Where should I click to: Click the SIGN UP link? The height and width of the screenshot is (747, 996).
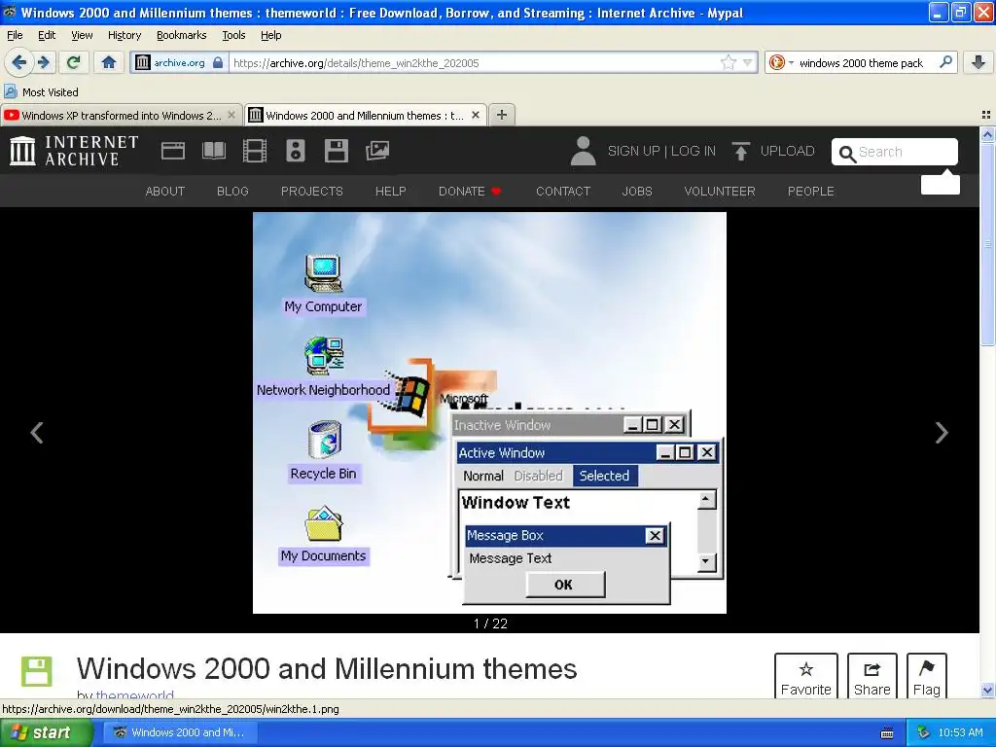633,151
